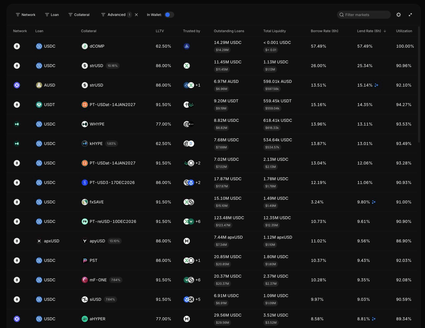The width and height of the screenshot is (425, 328).
Task: Sort by the Borrow Rate (6h) column header
Action: point(324,31)
